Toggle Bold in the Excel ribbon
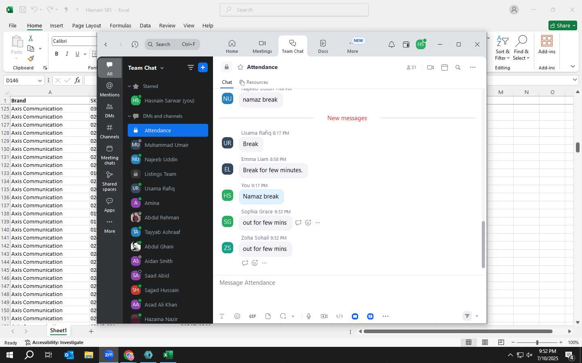The image size is (582, 363). coord(57,54)
